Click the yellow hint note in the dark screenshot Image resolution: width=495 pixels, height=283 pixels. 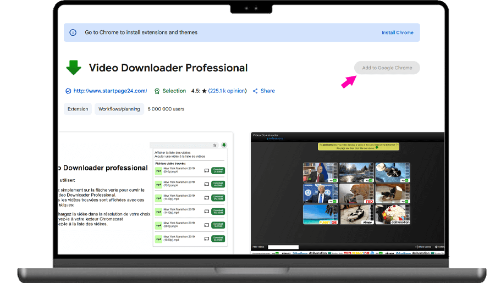[358, 146]
